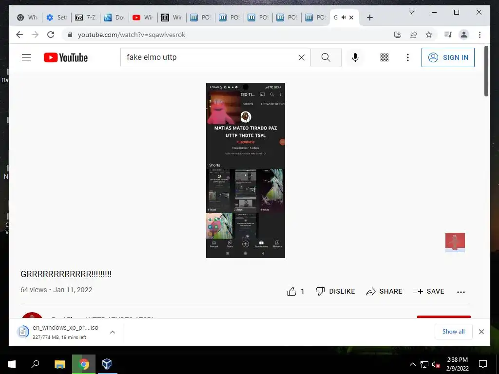Open a new tab with plus button
499x374 pixels.
369,18
